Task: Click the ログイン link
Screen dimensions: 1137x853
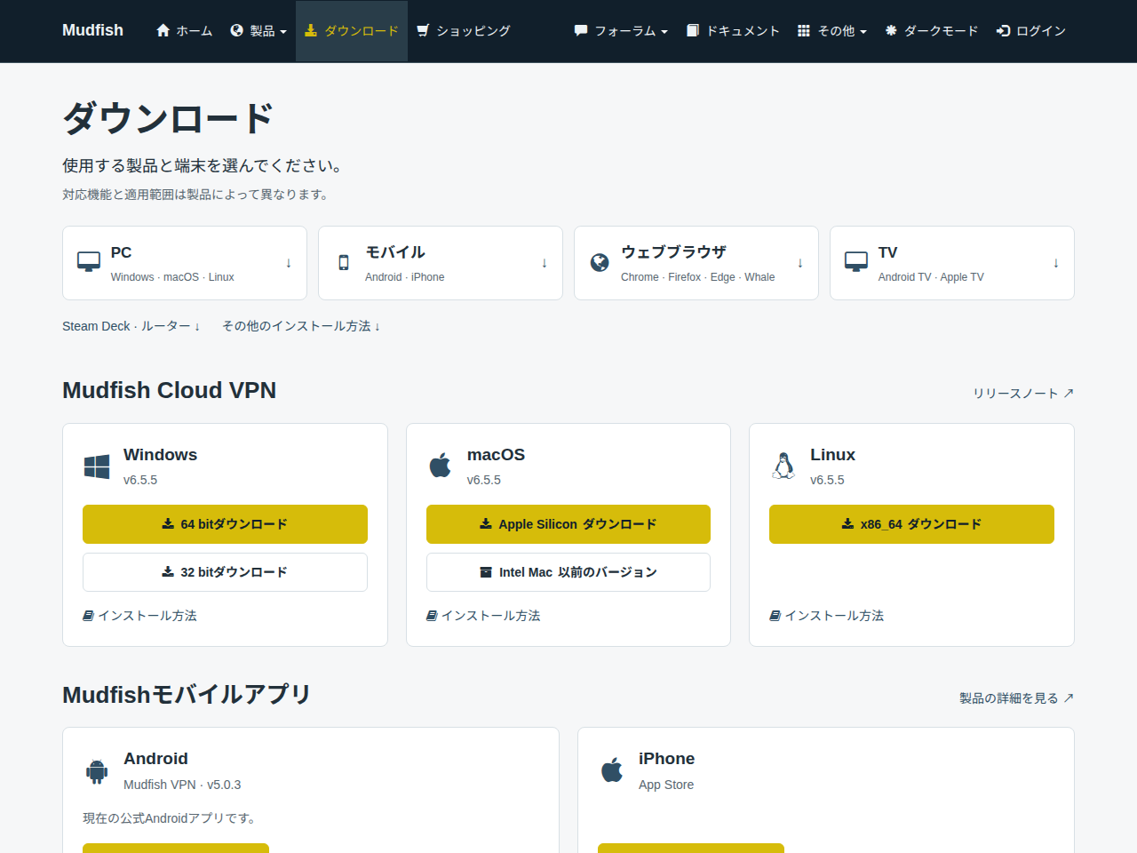Action: 1030,31
